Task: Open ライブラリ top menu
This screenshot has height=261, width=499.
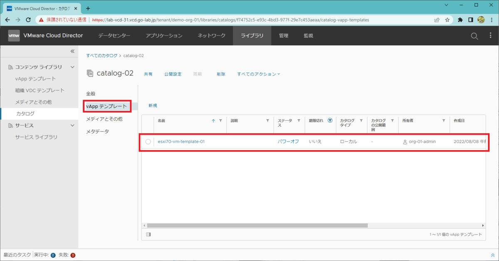Action: (252, 36)
